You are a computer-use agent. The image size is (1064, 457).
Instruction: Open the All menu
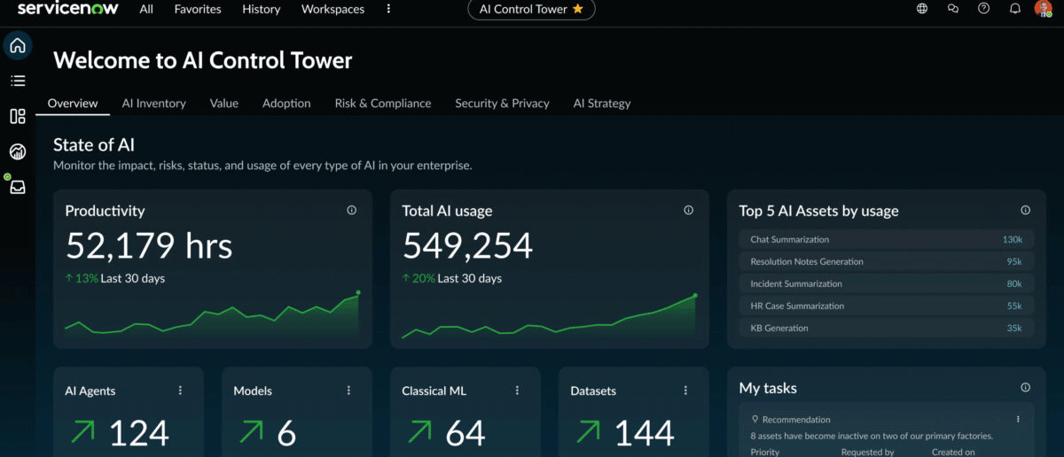click(146, 9)
